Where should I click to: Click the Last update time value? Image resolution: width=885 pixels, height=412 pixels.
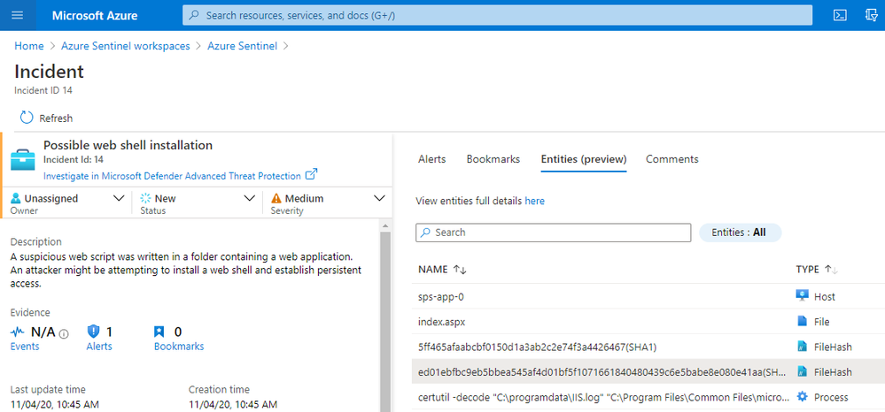(x=55, y=404)
